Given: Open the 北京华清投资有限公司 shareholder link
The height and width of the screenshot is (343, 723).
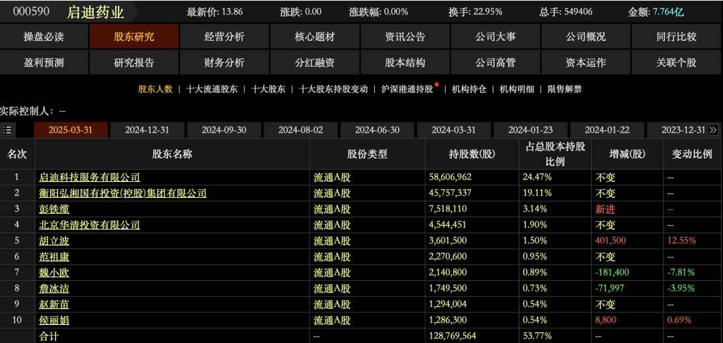Looking at the screenshot, I should pyautogui.click(x=90, y=225).
